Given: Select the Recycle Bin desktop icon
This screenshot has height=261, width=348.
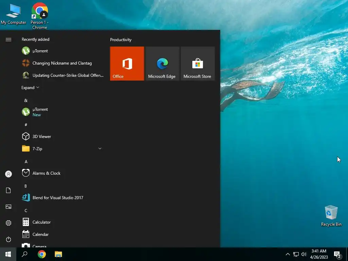Looking at the screenshot, I should 331,216.
